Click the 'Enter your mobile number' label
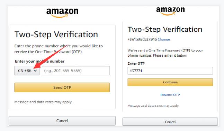Image resolution: width=224 pixels, height=131 pixels. [x=40, y=61]
